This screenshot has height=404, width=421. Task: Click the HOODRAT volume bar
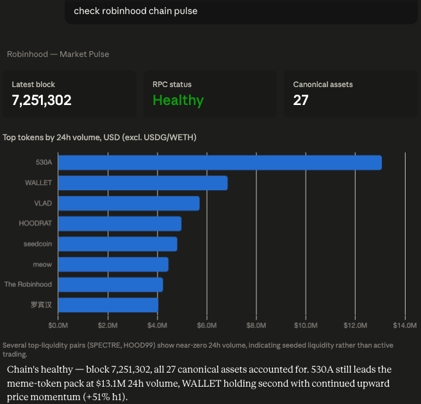click(x=120, y=223)
